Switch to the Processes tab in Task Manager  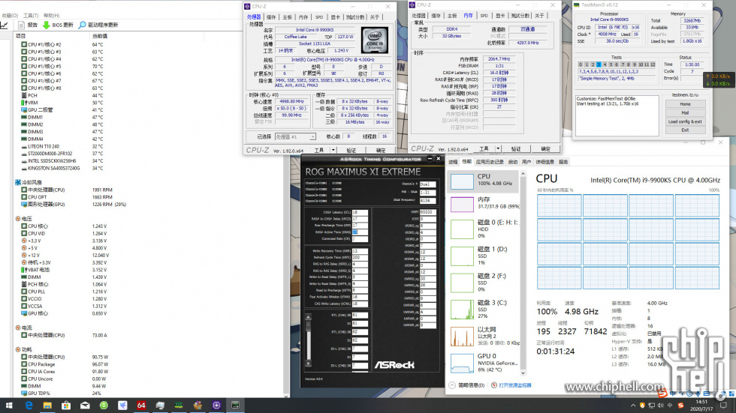point(452,162)
